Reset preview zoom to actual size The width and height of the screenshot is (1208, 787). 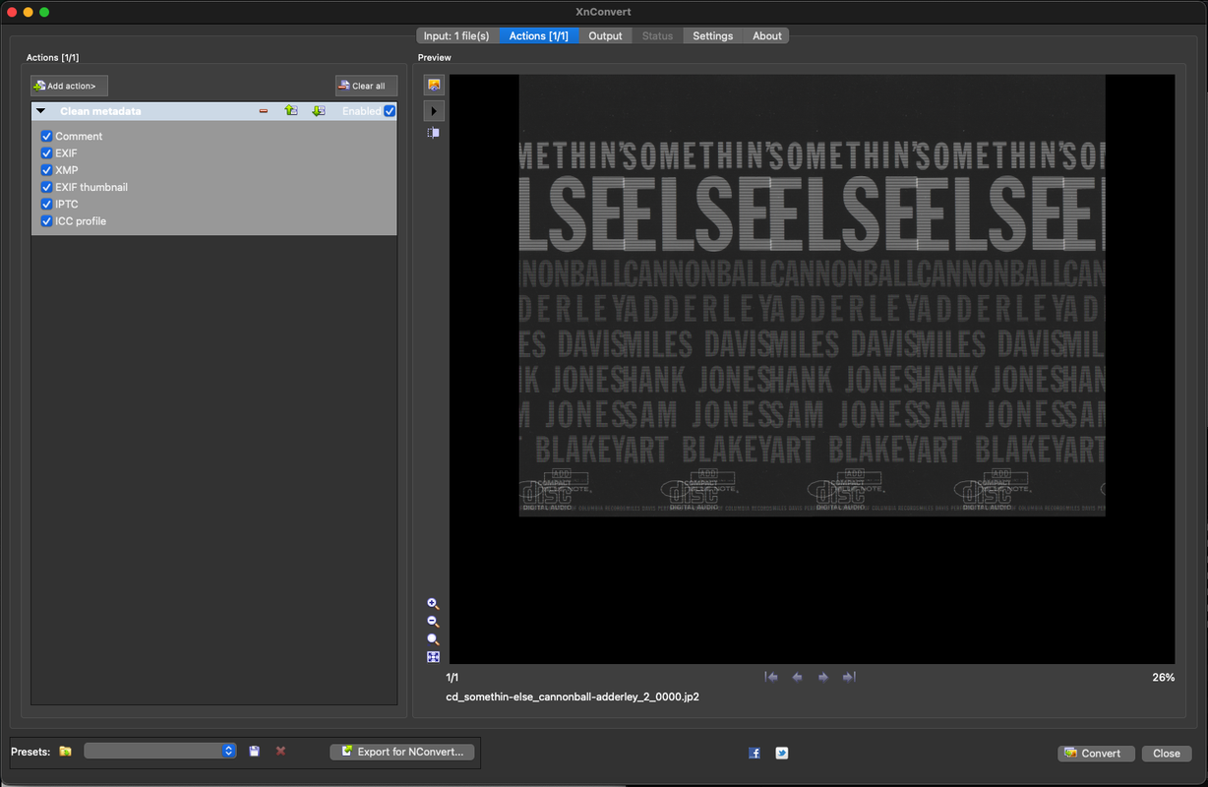433,639
